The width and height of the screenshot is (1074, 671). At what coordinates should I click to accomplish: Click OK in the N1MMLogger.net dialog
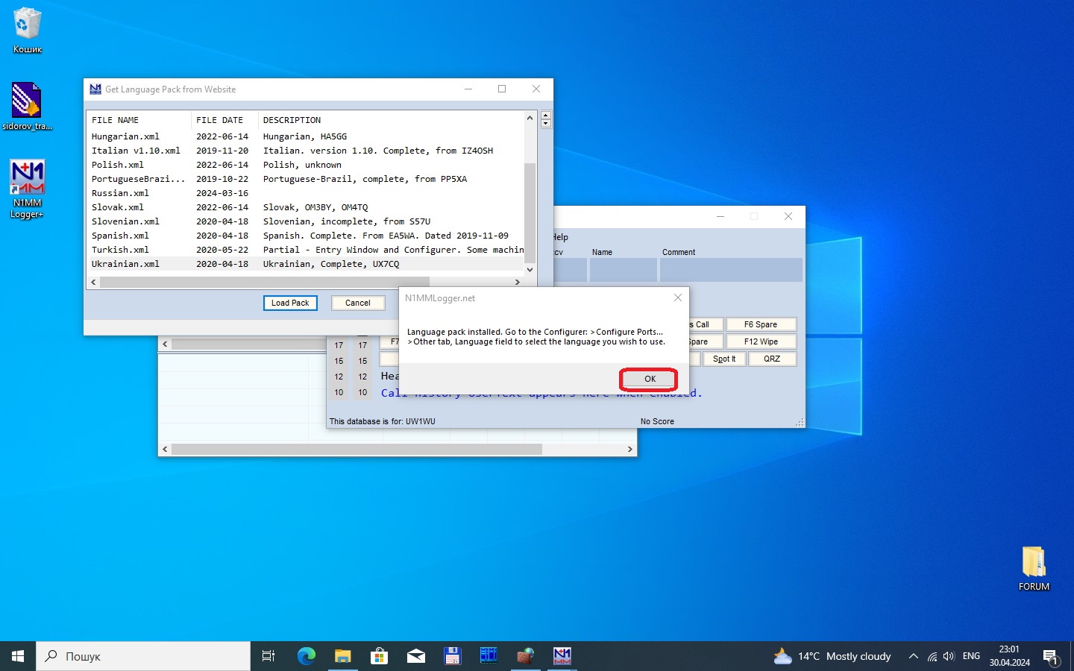point(650,379)
